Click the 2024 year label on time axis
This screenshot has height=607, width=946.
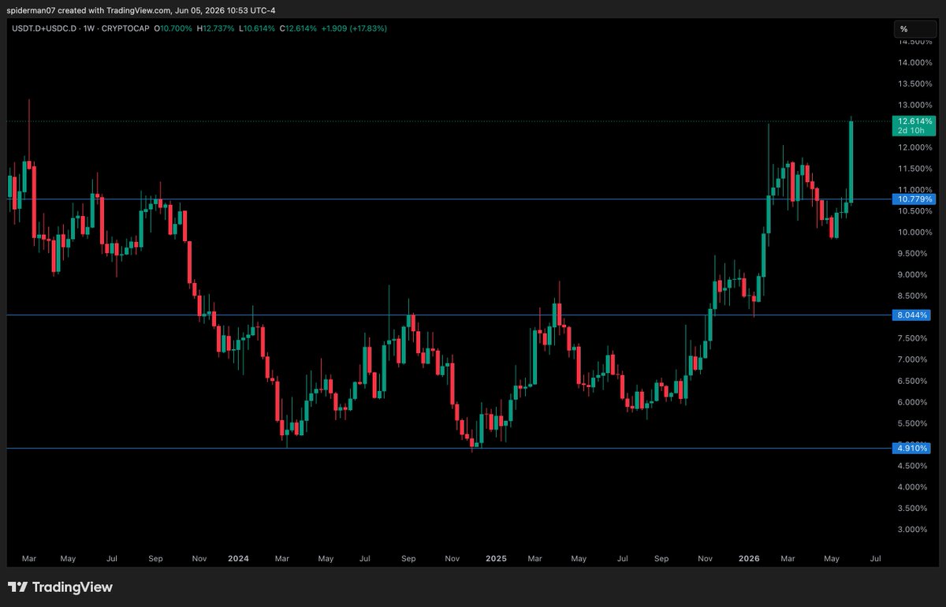tap(238, 558)
